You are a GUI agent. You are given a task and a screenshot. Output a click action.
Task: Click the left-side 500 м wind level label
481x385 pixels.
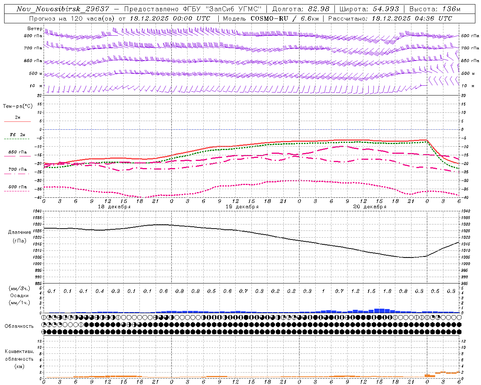point(36,73)
